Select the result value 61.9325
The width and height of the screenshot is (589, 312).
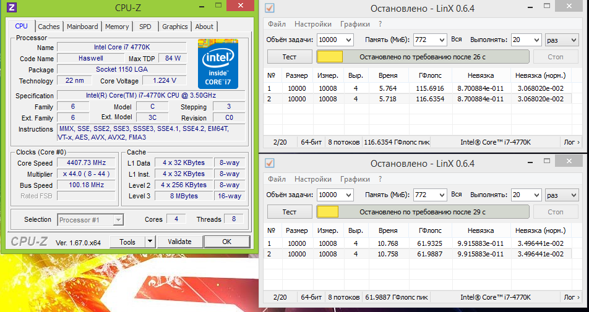(430, 244)
